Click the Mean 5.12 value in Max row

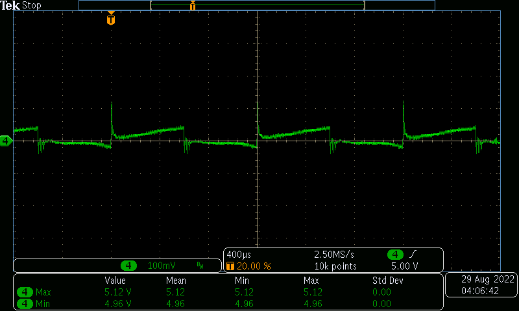pyautogui.click(x=175, y=292)
